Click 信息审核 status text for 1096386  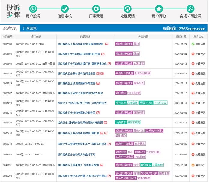200,44
